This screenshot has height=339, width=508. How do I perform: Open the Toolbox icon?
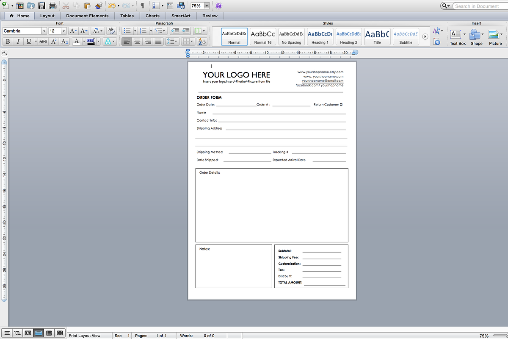[x=170, y=6]
